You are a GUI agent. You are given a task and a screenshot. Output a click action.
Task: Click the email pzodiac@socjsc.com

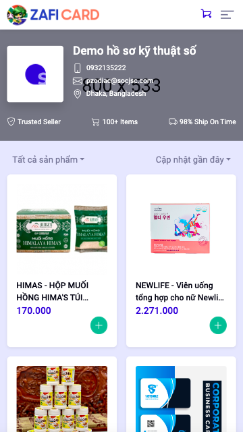(120, 81)
